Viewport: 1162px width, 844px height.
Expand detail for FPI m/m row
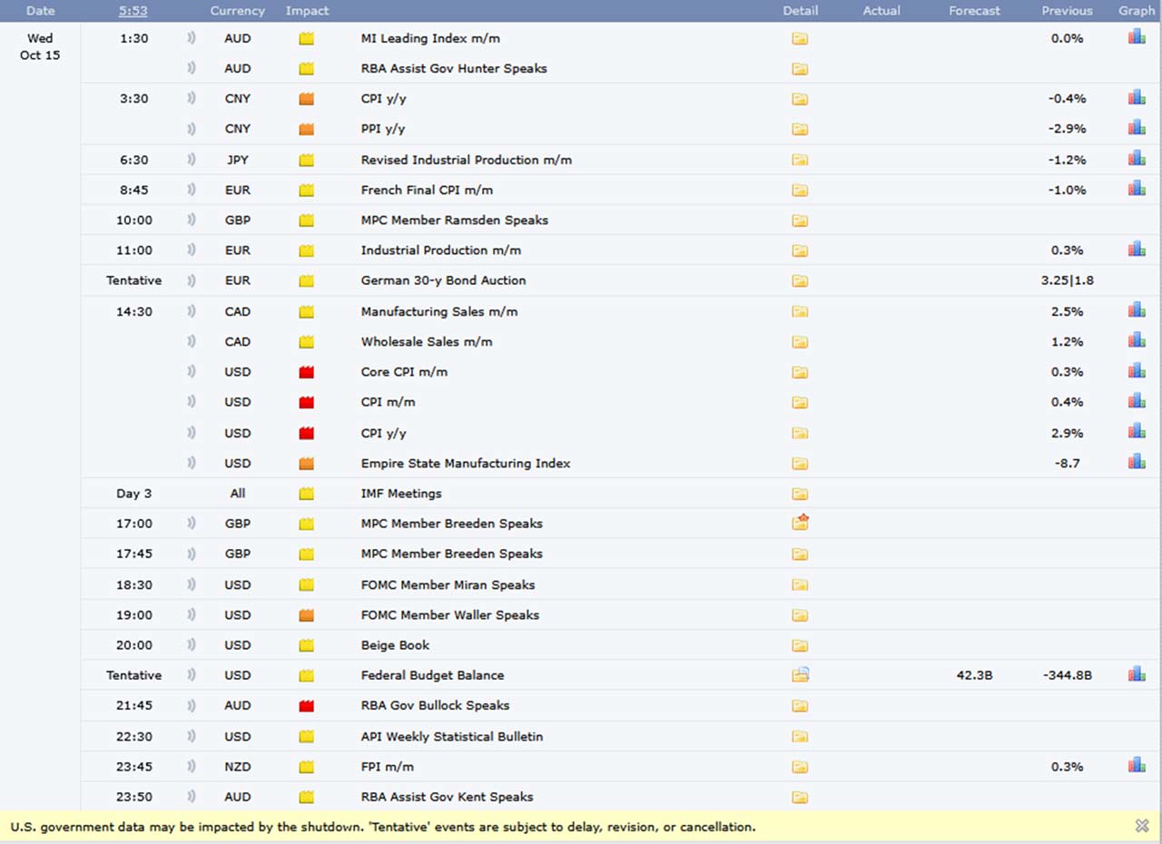799,767
